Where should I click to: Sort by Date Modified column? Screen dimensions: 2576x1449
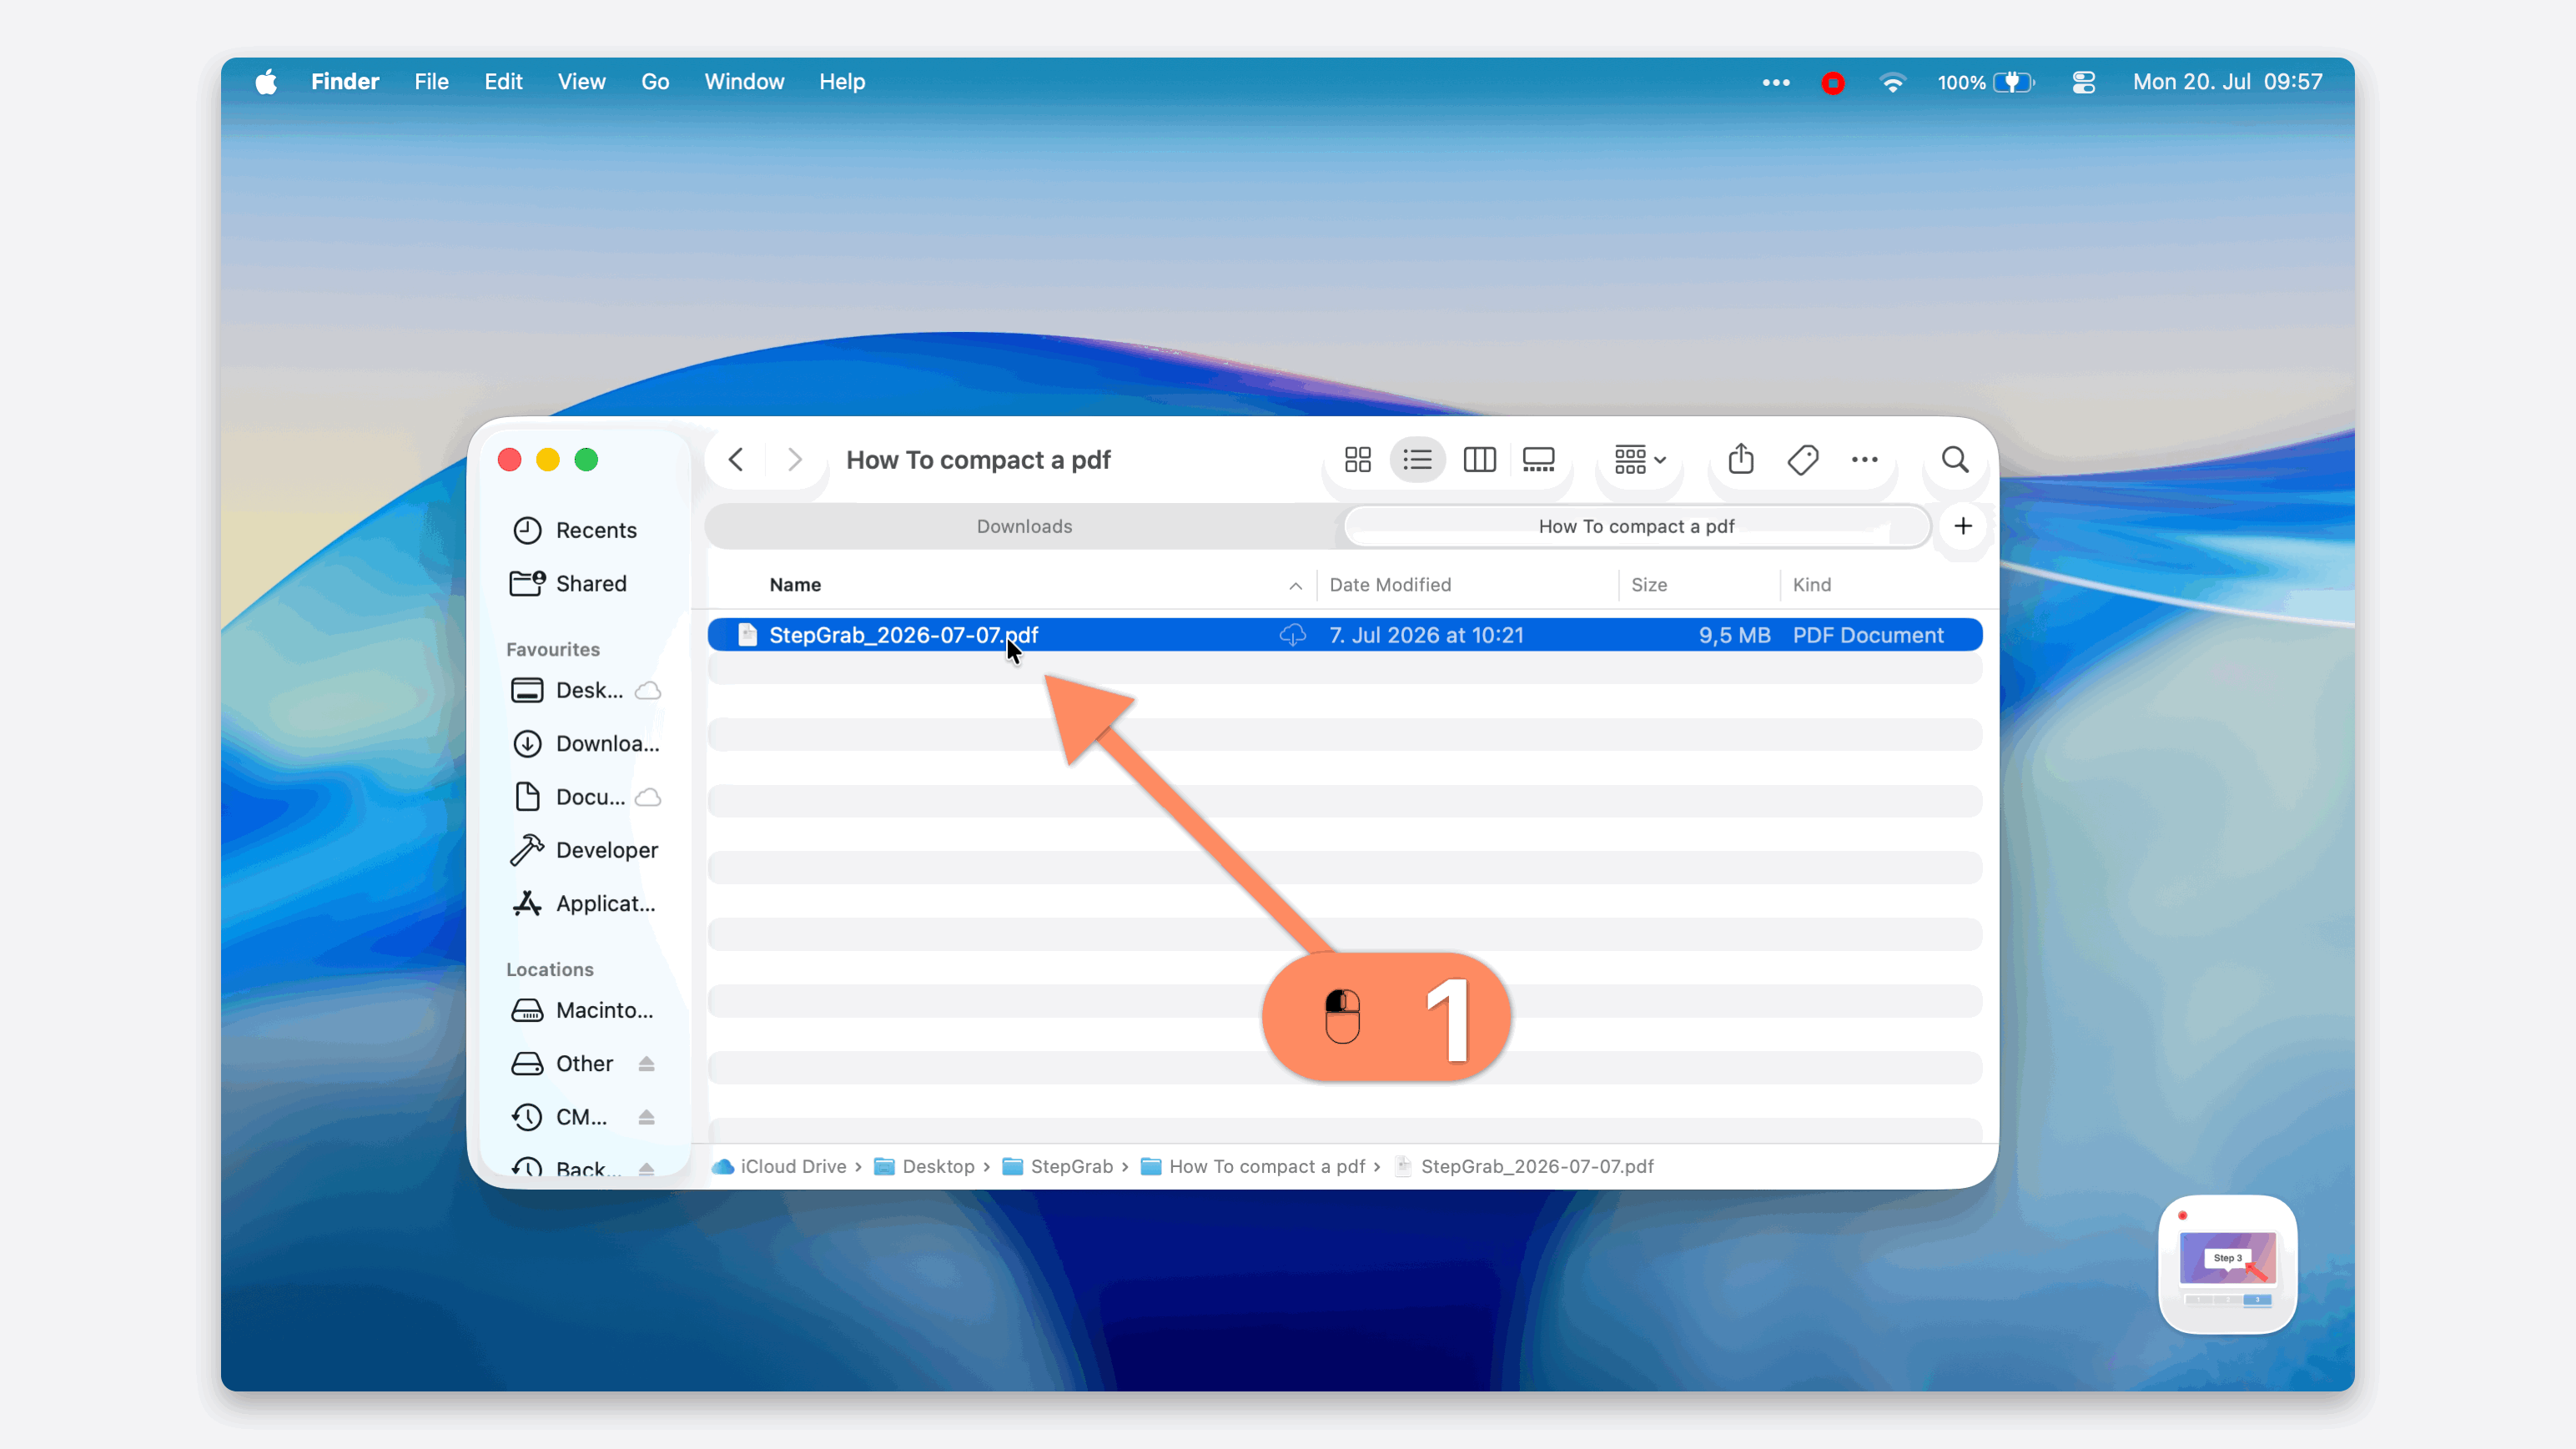pyautogui.click(x=1390, y=585)
